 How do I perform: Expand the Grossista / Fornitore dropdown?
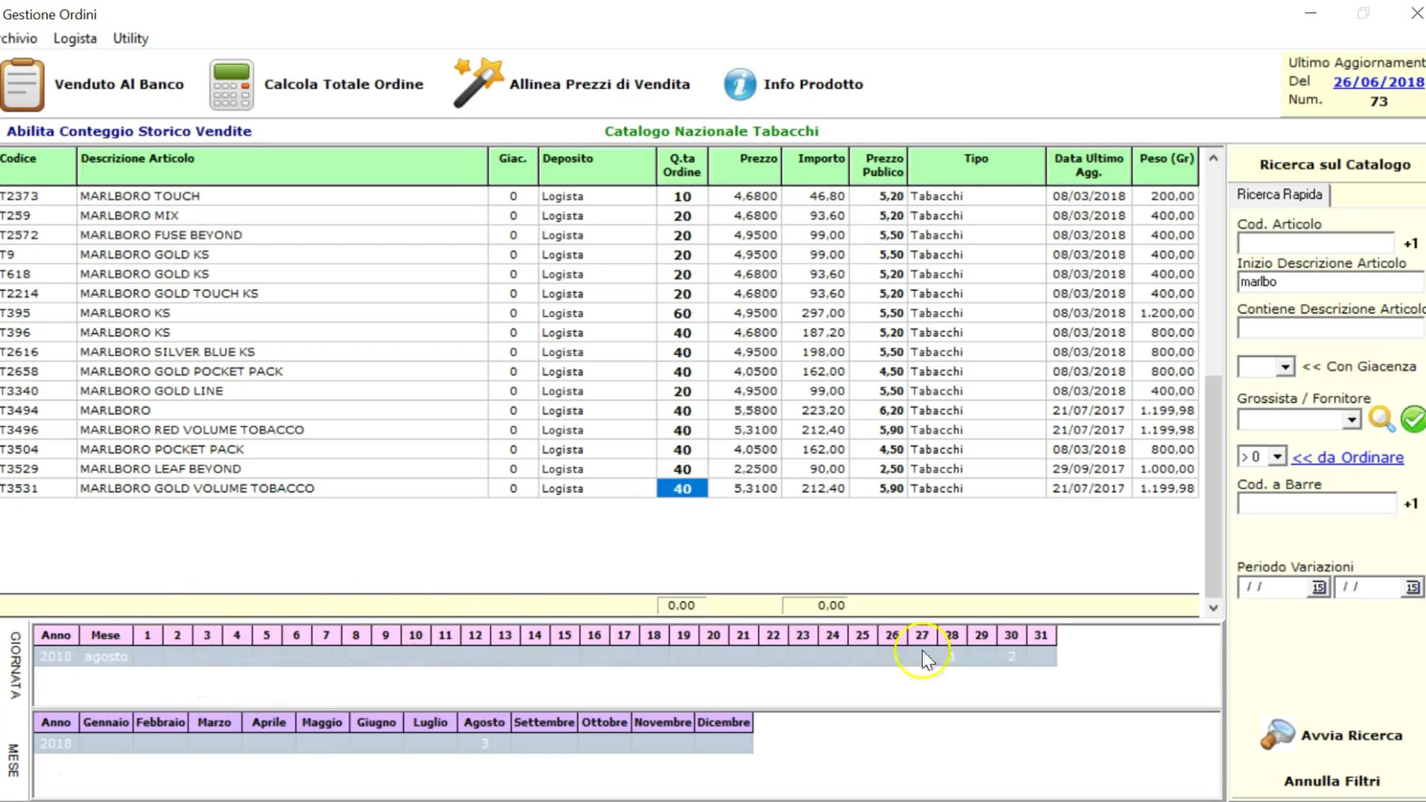click(1351, 419)
